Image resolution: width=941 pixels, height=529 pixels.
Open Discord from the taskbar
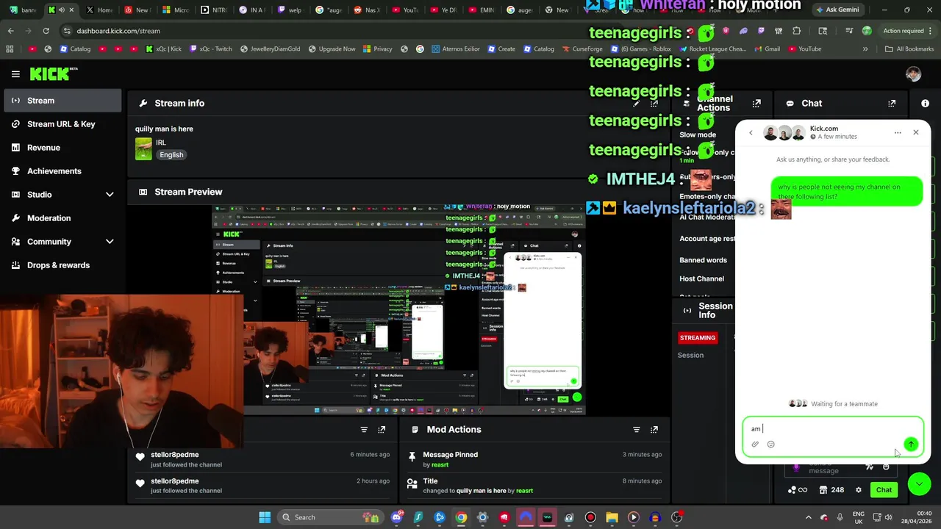click(x=397, y=517)
